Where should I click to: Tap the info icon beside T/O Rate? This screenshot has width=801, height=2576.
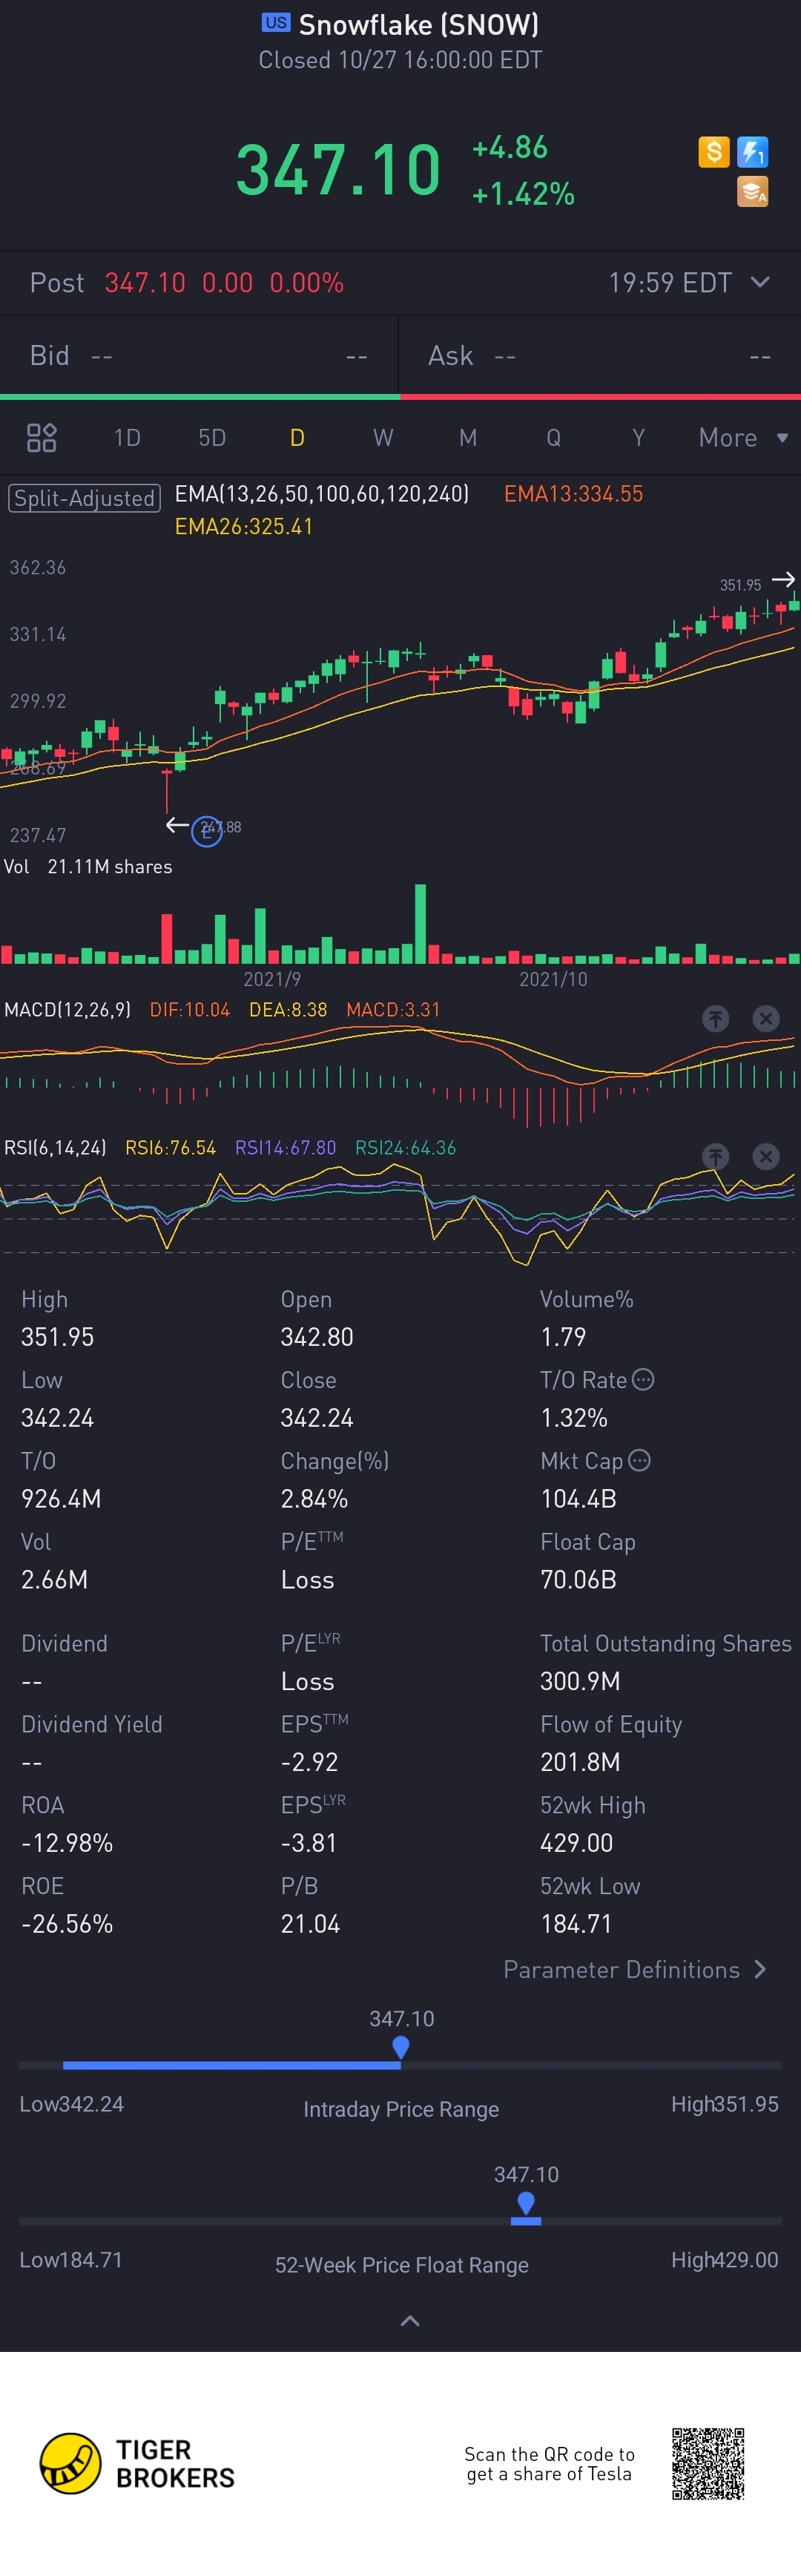click(643, 1379)
